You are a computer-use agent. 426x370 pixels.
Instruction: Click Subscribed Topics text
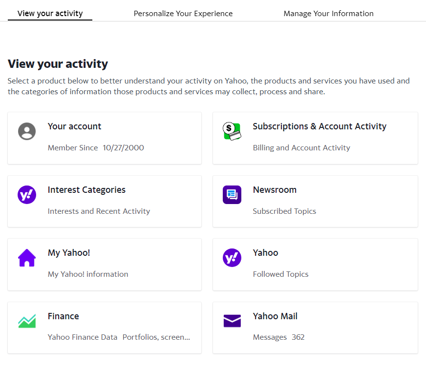coord(284,211)
